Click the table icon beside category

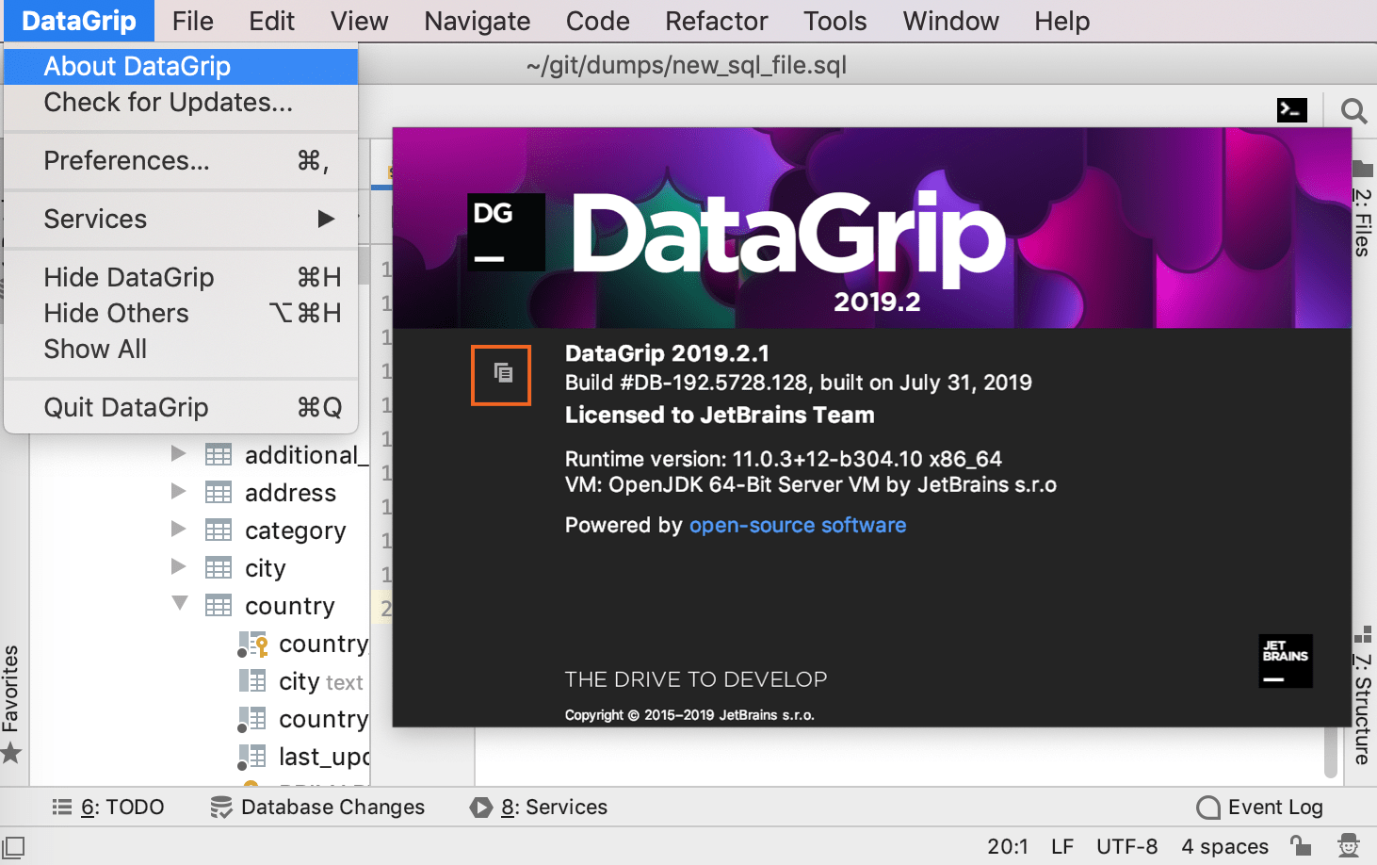pos(219,530)
